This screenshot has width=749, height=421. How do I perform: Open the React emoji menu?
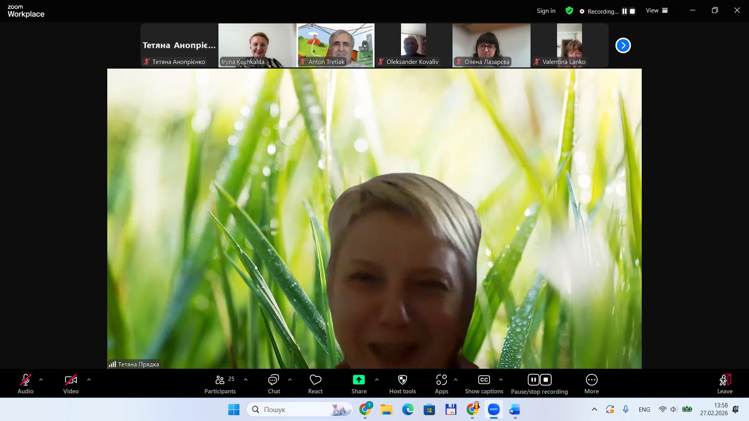click(315, 384)
